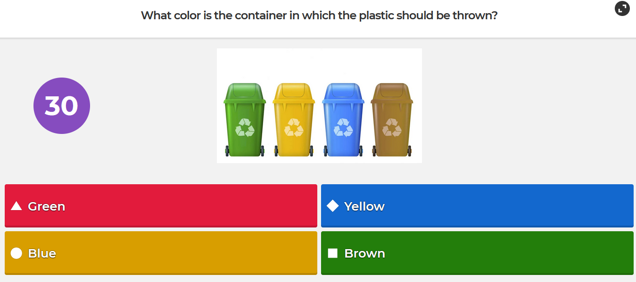Screen dimensions: 636x282
Task: Choose the Green answer option
Action: tap(161, 206)
